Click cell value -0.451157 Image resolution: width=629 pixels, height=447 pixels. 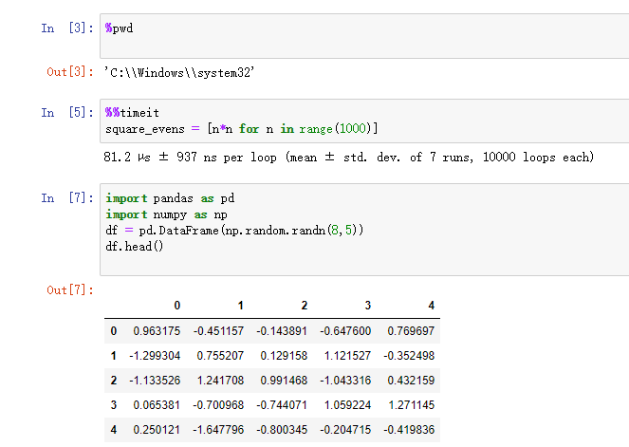pos(218,331)
